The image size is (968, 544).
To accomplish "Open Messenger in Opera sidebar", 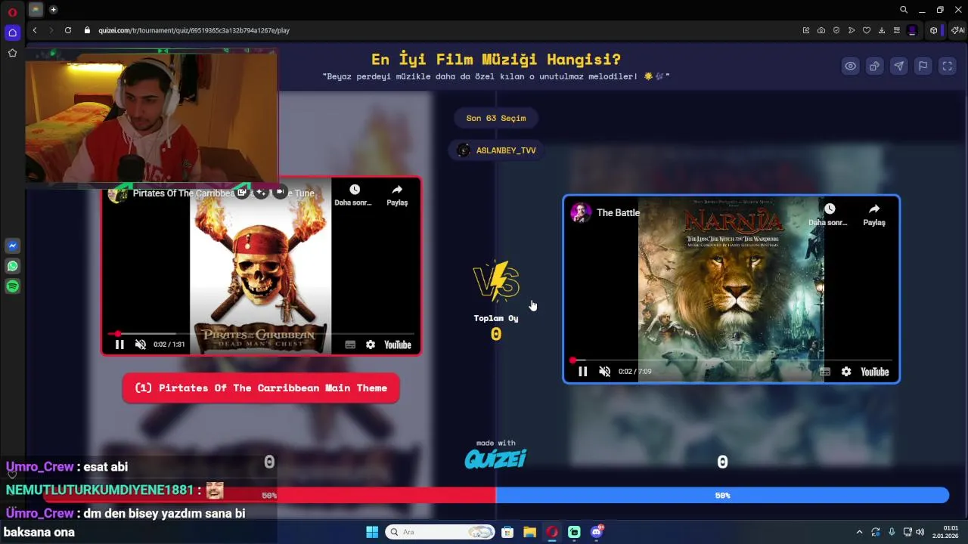I will (x=12, y=246).
